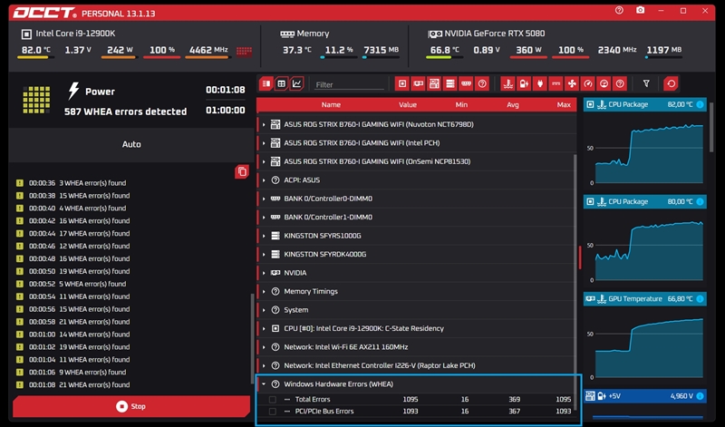Viewport: 725px width, 427px height.
Task: Select CPU [#0] C-State Residency row
Action: 415,328
